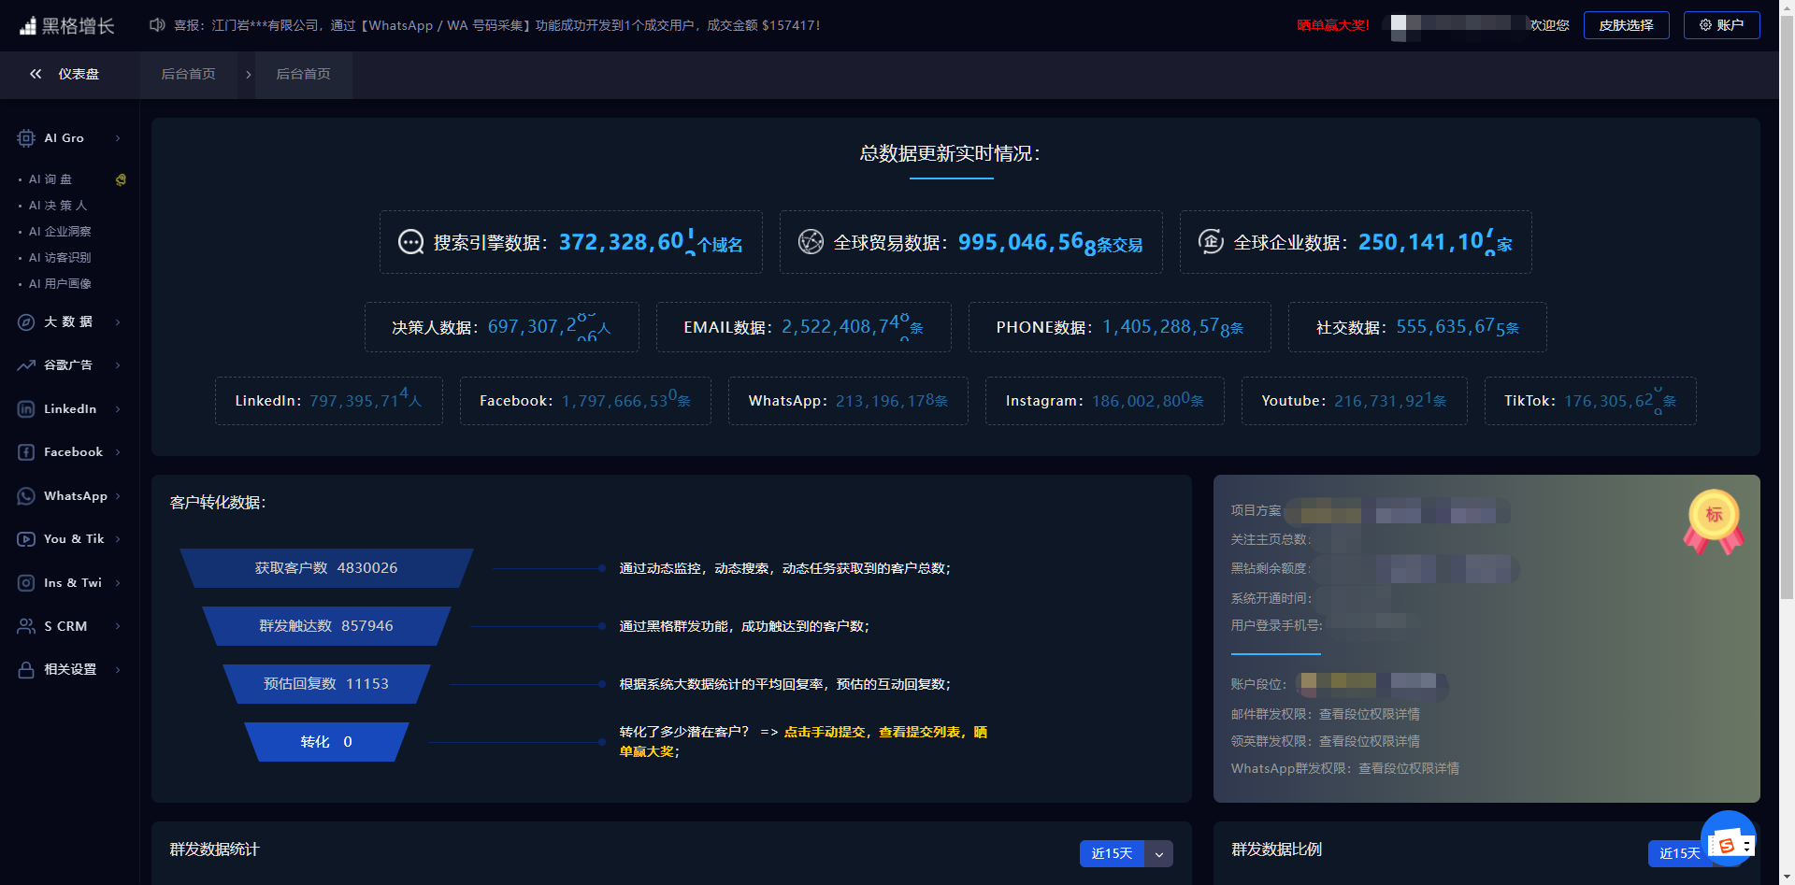Expand the 谷歌广告 menu section

pos(69,365)
